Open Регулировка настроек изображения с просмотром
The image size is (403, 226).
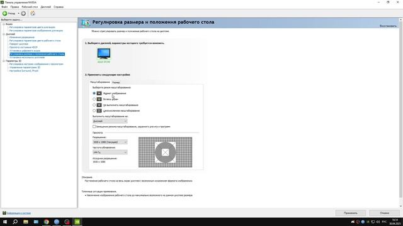click(x=37, y=64)
